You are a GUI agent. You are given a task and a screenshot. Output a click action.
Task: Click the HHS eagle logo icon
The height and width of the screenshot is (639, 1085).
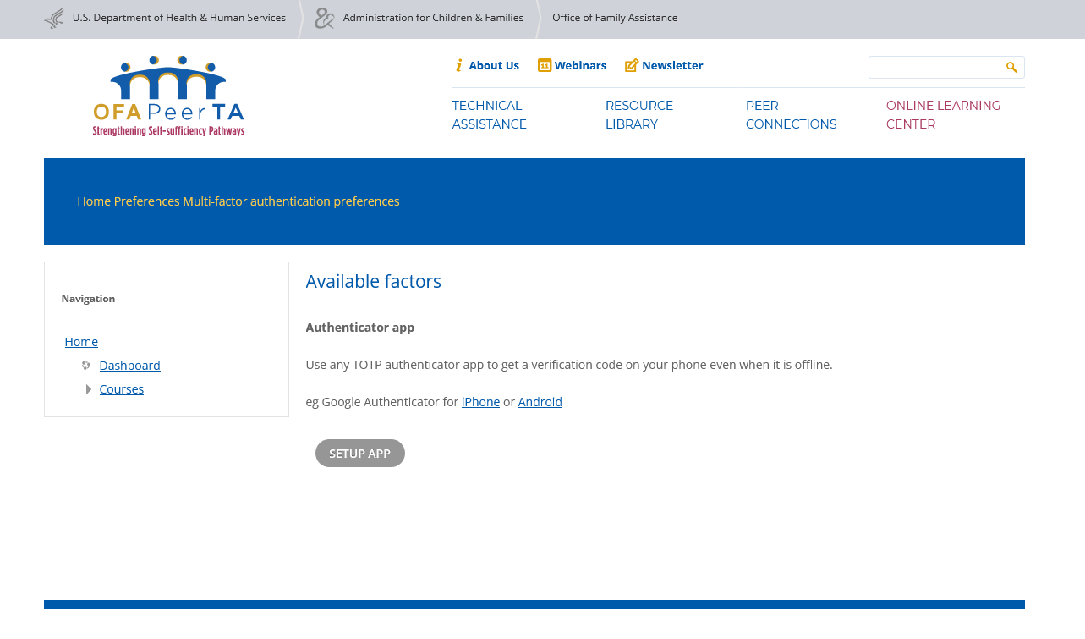click(54, 18)
